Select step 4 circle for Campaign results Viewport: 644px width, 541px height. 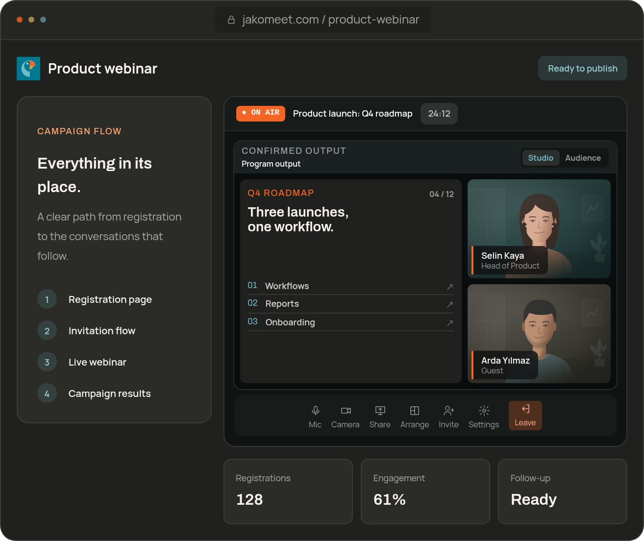pyautogui.click(x=47, y=393)
